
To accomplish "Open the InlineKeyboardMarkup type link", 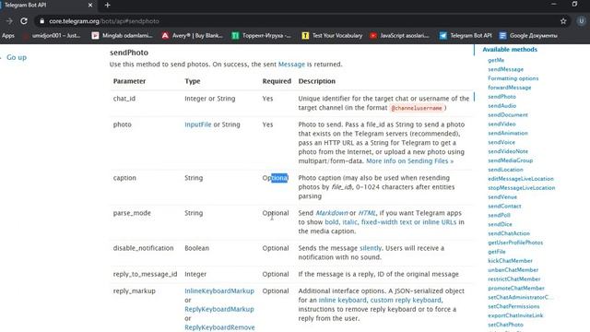I will pyautogui.click(x=219, y=291).
